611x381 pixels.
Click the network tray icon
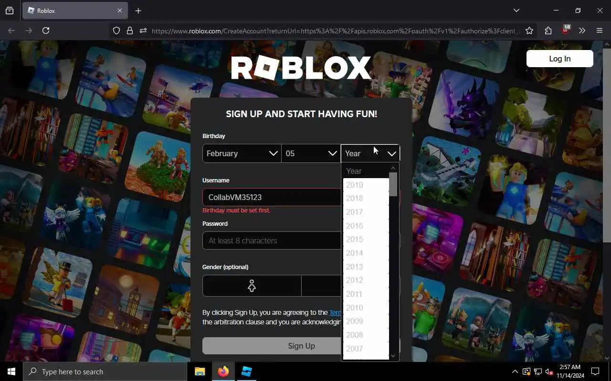click(538, 371)
